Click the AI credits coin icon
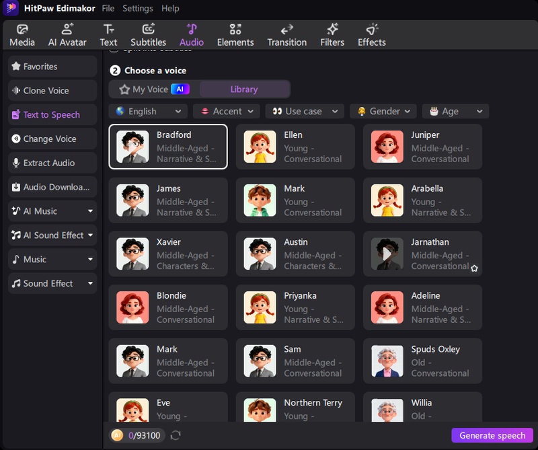The image size is (538, 450). (117, 435)
